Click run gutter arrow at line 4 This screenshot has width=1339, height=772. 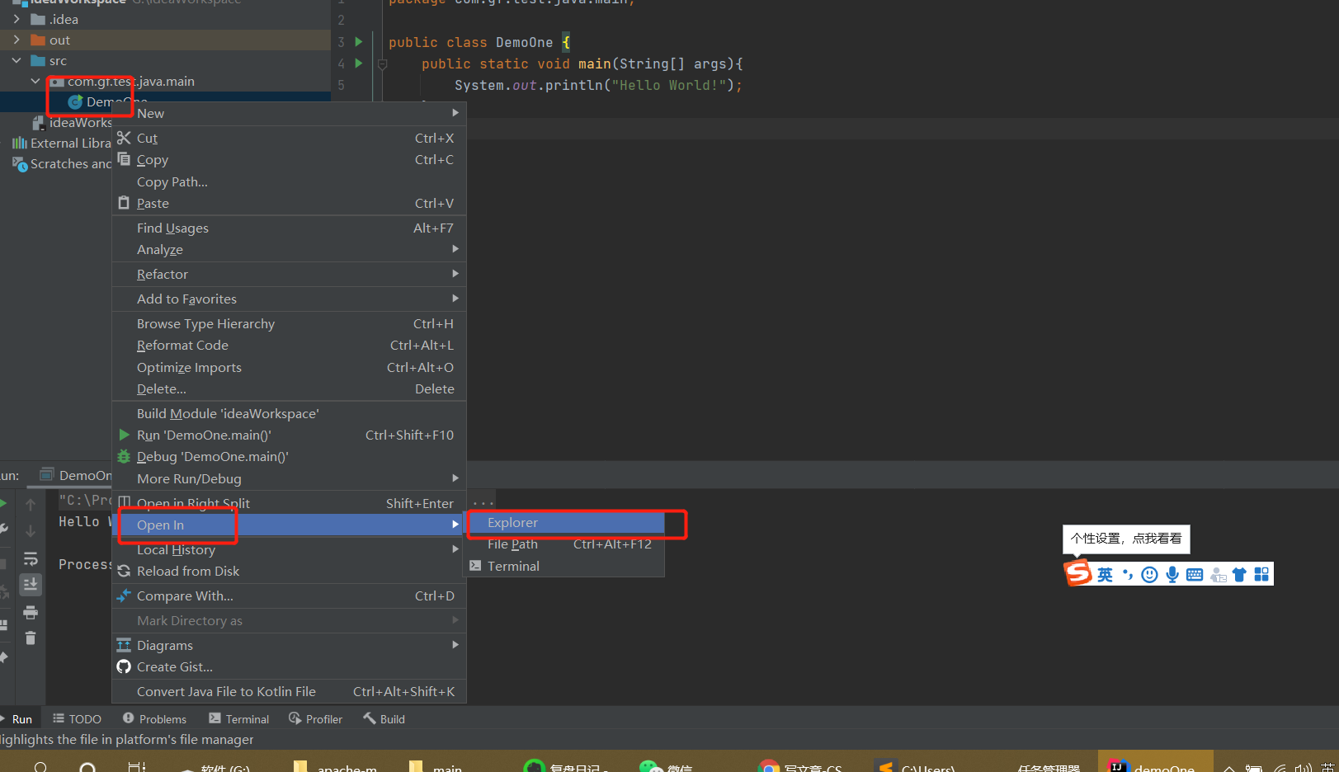359,63
